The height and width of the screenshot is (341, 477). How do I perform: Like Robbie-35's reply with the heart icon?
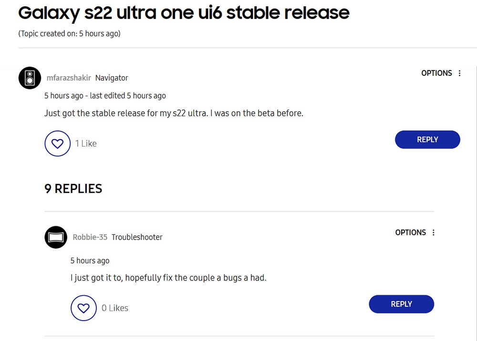83,308
